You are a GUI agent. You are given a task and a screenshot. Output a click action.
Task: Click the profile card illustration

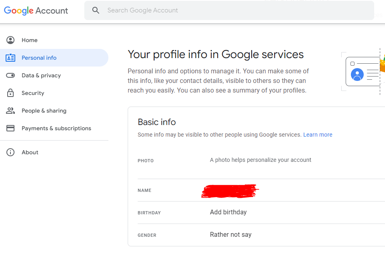(363, 71)
